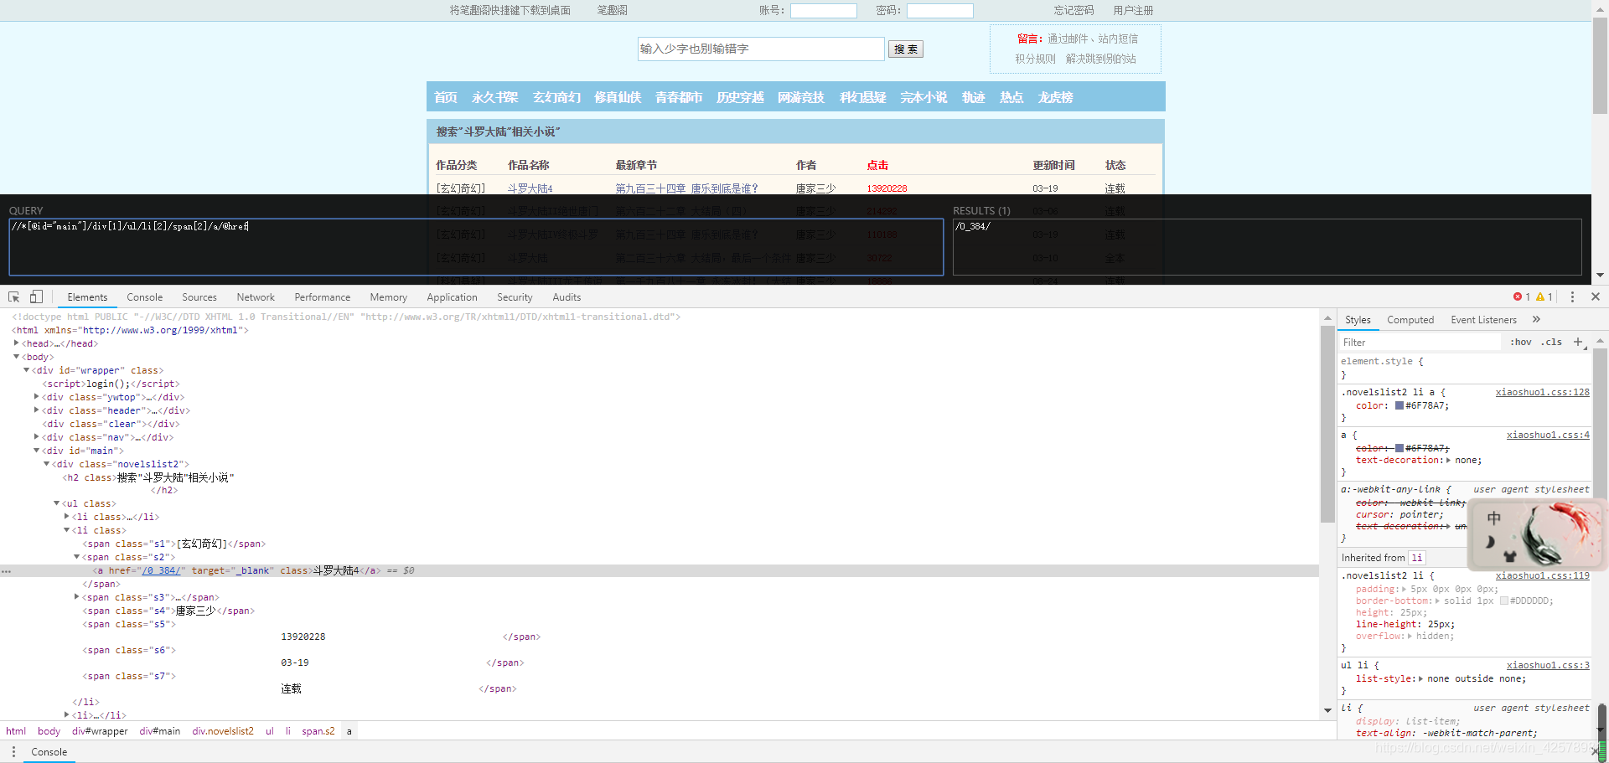The image size is (1609, 763).
Task: Open 修真仙侠 category in the nav bar
Action: click(x=618, y=97)
